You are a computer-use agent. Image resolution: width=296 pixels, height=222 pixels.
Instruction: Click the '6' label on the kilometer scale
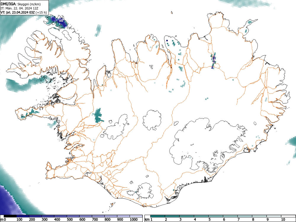tap(224, 220)
